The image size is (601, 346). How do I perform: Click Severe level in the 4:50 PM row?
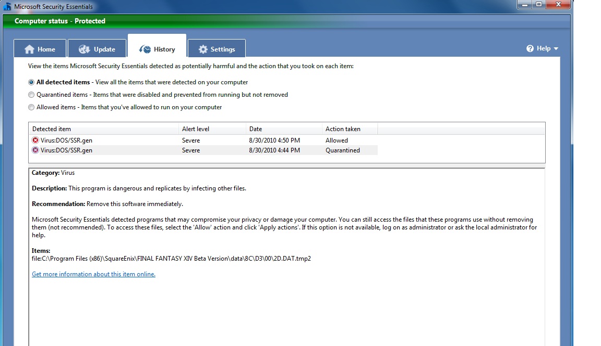click(191, 140)
